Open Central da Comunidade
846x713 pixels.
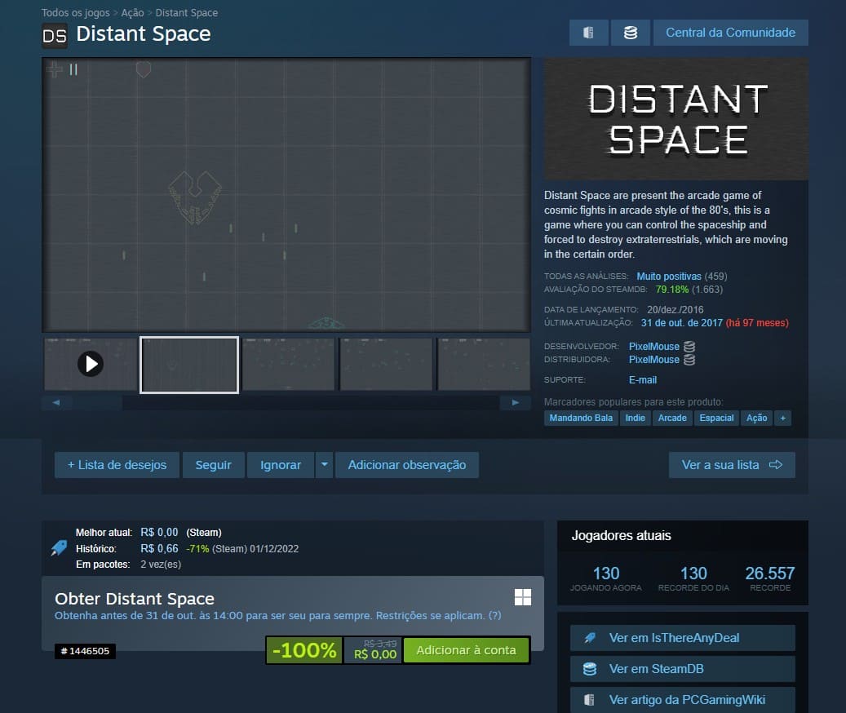tap(730, 33)
